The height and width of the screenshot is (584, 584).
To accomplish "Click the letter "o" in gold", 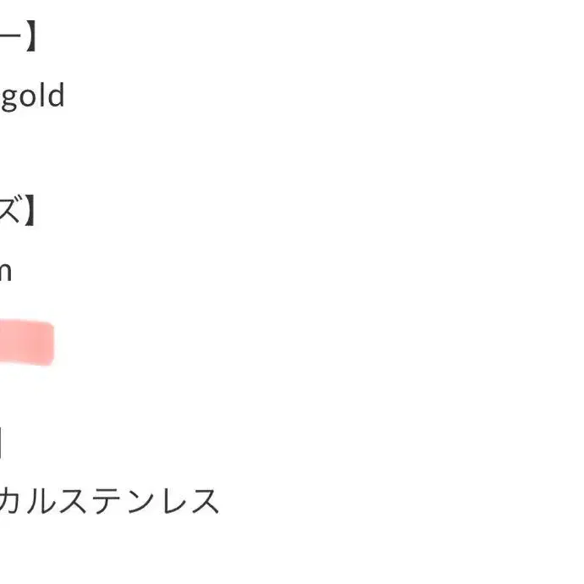I will [30, 98].
